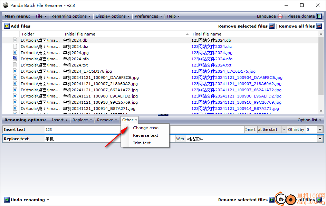Click the file icon of 单机2024.db

pos(15,40)
